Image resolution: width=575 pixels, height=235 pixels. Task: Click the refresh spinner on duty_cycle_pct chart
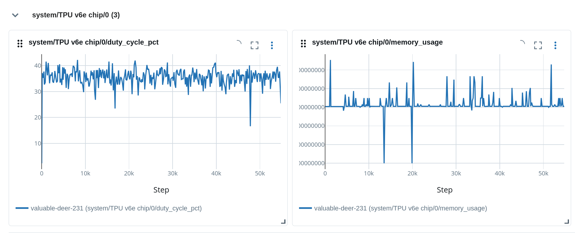pyautogui.click(x=239, y=43)
